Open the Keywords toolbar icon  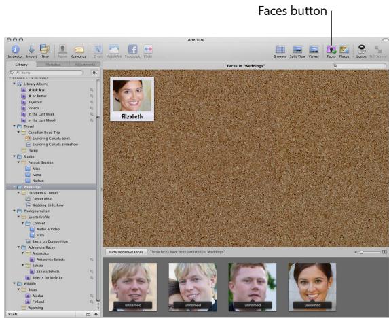[x=78, y=52]
